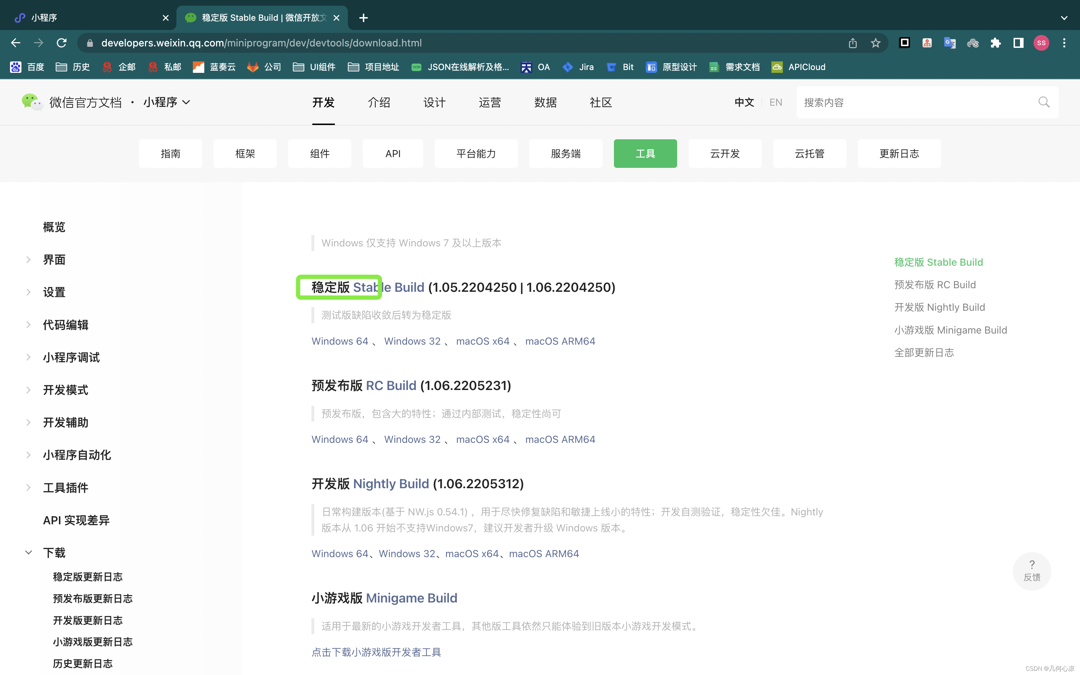Screen dimensions: 1080x675
Task: Click the 反馈 feedback button
Action: click(1032, 571)
